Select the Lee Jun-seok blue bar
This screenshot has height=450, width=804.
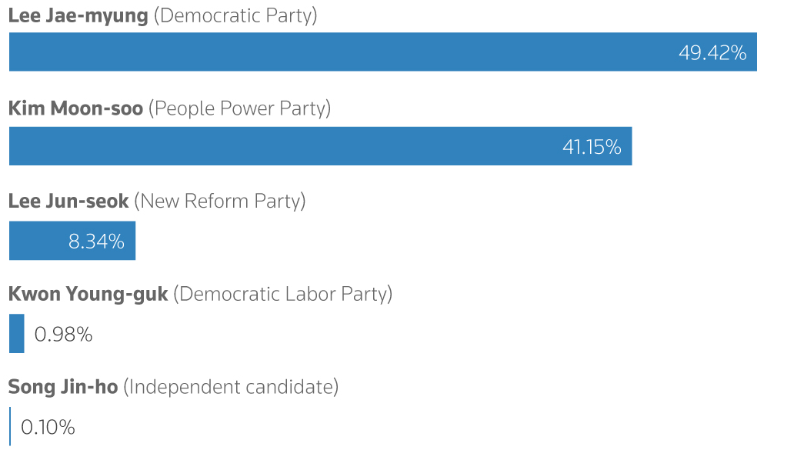[x=72, y=241]
